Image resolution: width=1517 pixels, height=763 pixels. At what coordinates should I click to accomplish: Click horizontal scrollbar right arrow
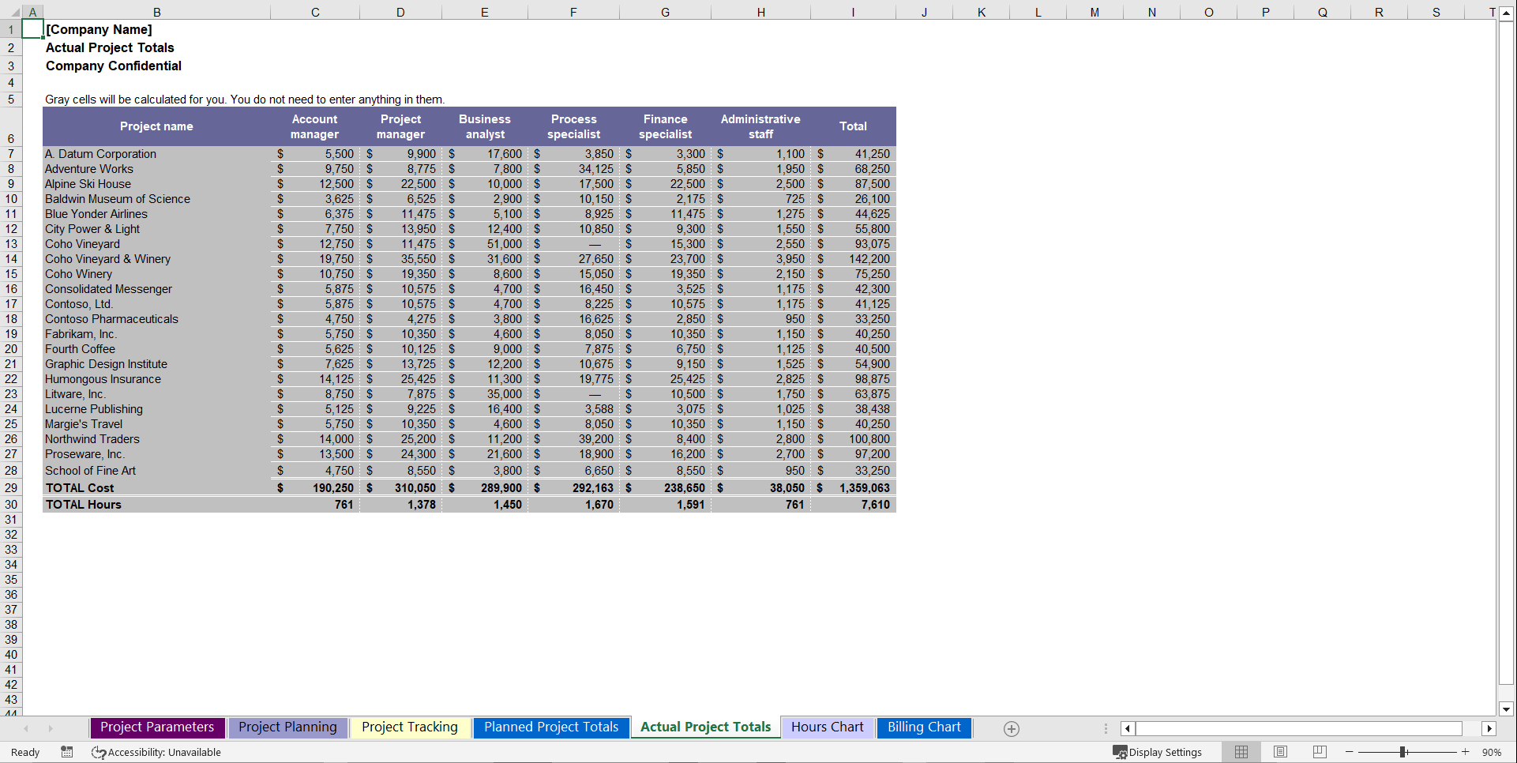point(1489,728)
